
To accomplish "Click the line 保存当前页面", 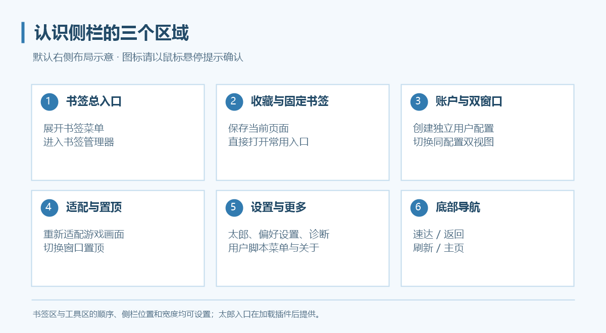I will pyautogui.click(x=259, y=128).
